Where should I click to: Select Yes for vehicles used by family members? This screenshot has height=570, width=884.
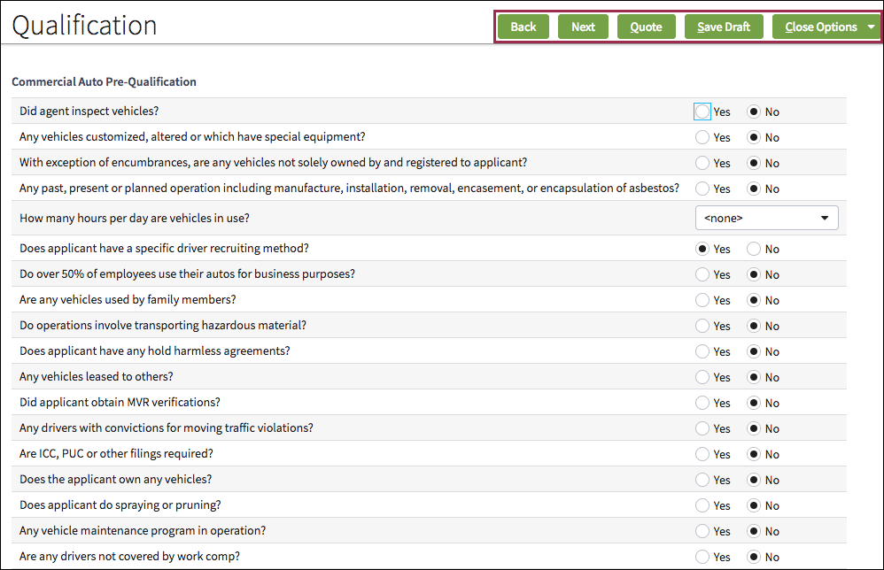point(701,300)
